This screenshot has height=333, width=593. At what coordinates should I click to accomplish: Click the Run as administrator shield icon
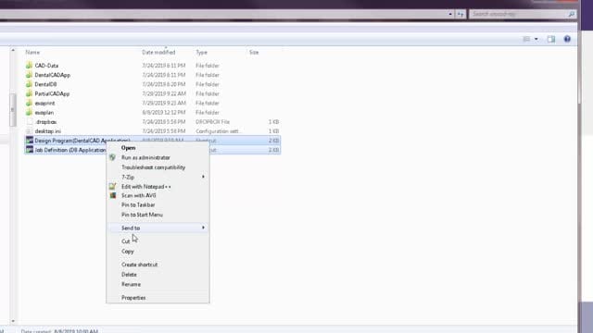point(112,157)
